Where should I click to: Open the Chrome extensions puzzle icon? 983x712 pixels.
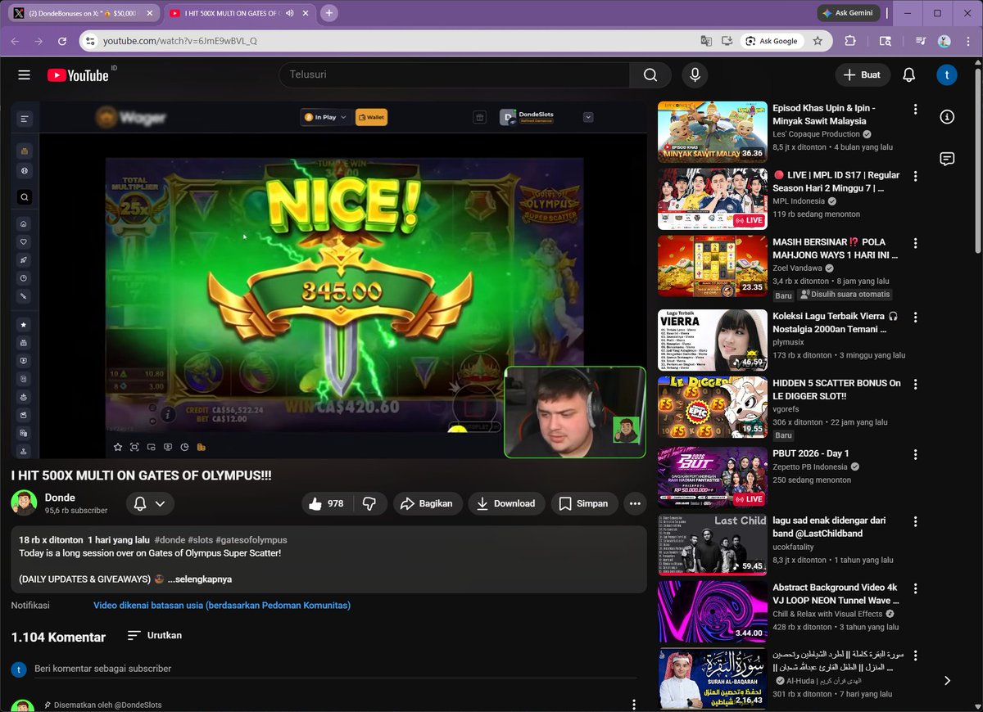(849, 41)
